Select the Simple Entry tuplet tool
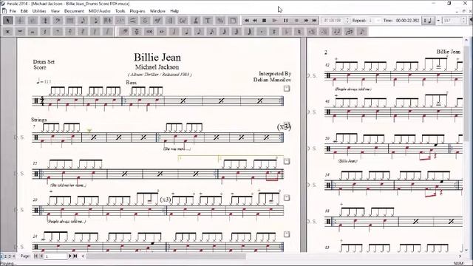The width and height of the screenshot is (473, 266). point(349,31)
